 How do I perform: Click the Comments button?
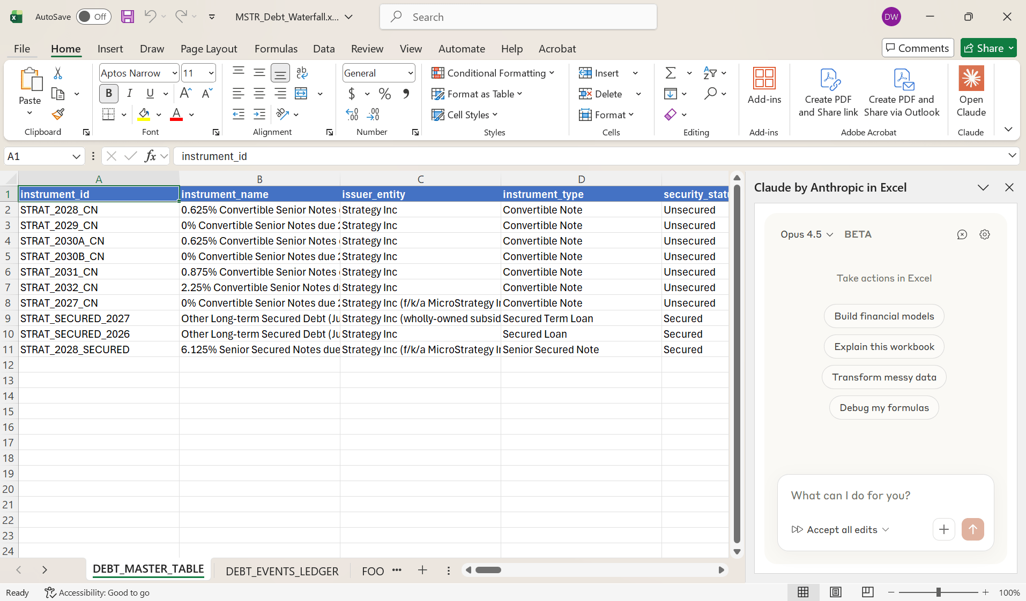pos(917,48)
